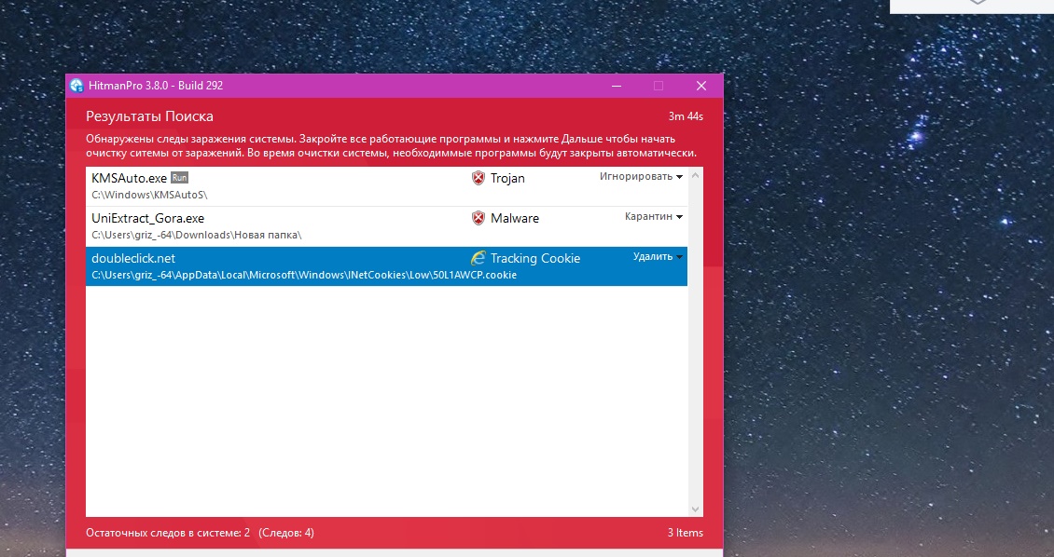
Task: Click the (Следов: 4) status text
Action: click(x=286, y=533)
